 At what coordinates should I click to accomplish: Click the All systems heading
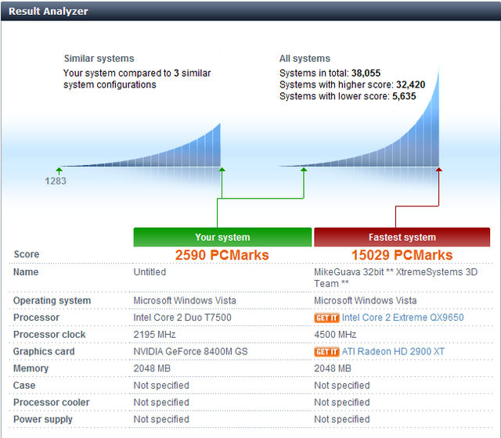305,59
